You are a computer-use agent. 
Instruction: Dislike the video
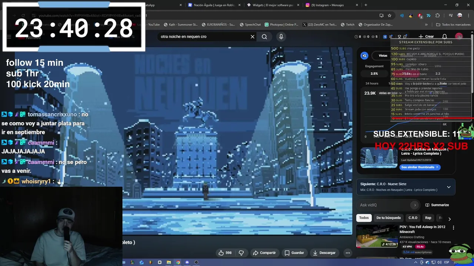pyautogui.click(x=241, y=253)
